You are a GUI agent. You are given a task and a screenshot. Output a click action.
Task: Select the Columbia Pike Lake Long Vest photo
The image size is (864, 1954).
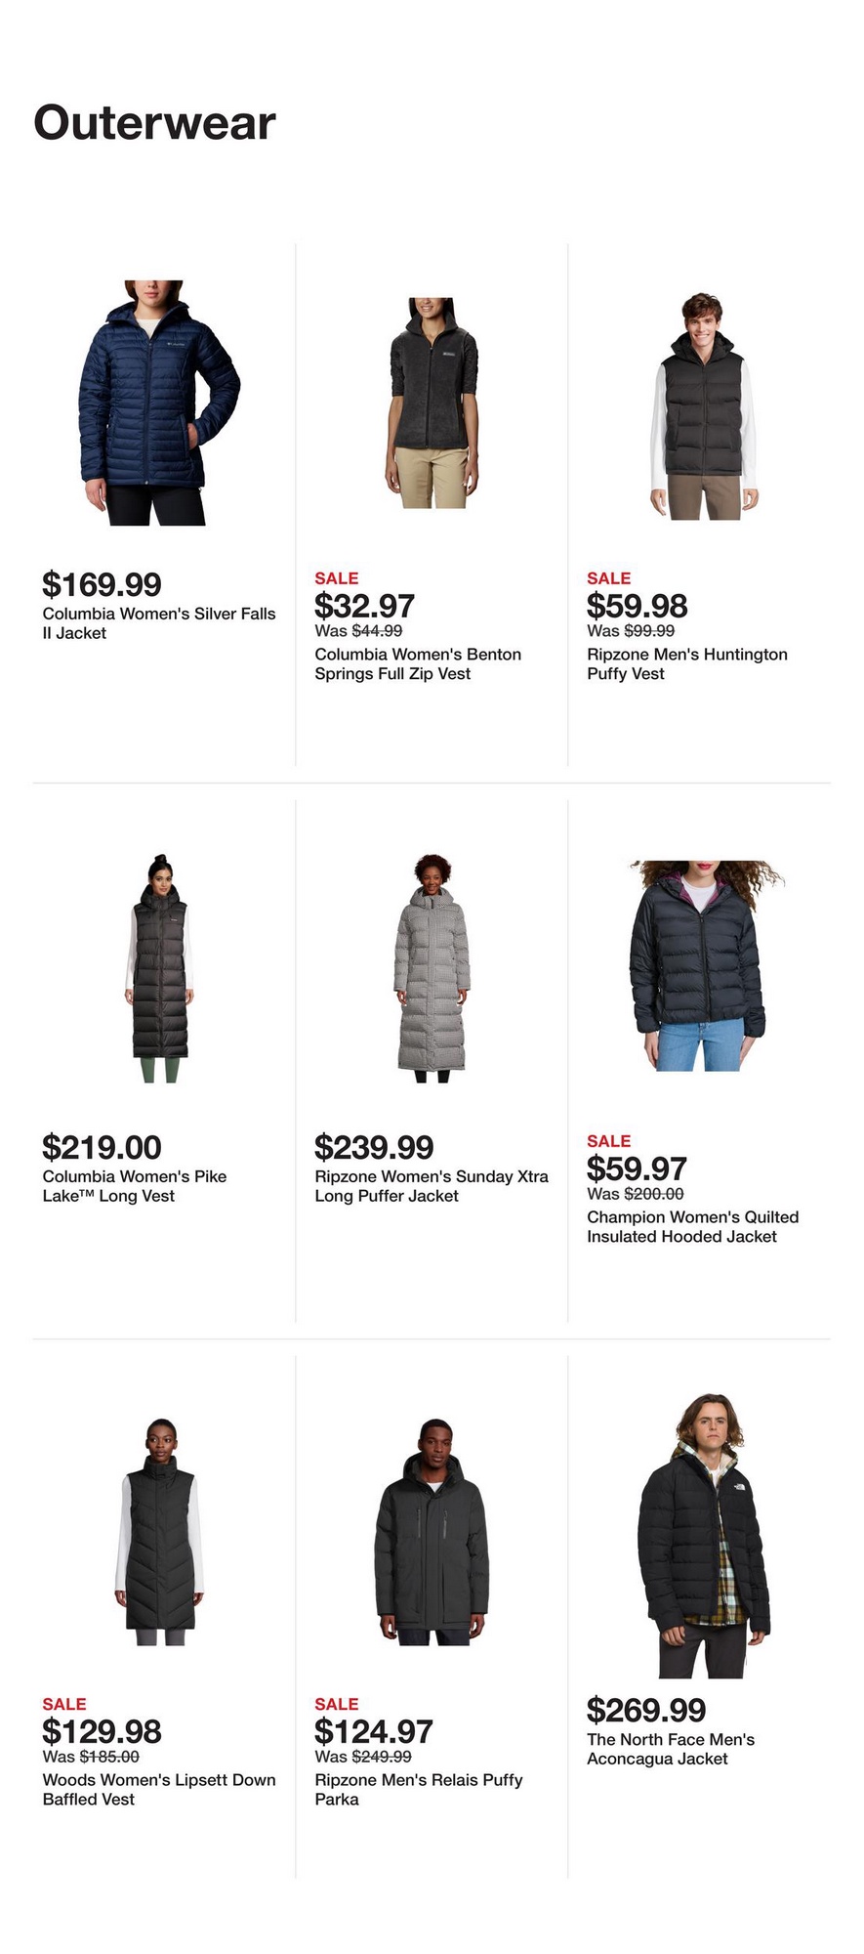pos(158,967)
